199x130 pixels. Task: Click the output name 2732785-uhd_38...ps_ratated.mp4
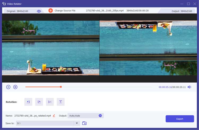[33, 116]
